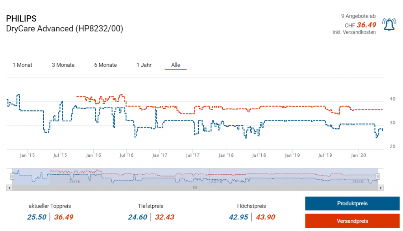403x232 pixels.
Task: Toggle the Versandpreis series button
Action: [352, 221]
